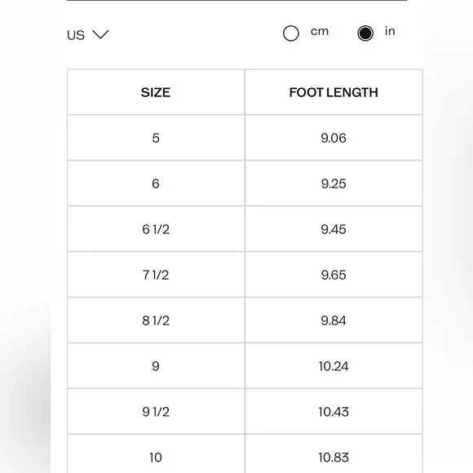Click the FOOT LENGTH column header

pyautogui.click(x=334, y=92)
